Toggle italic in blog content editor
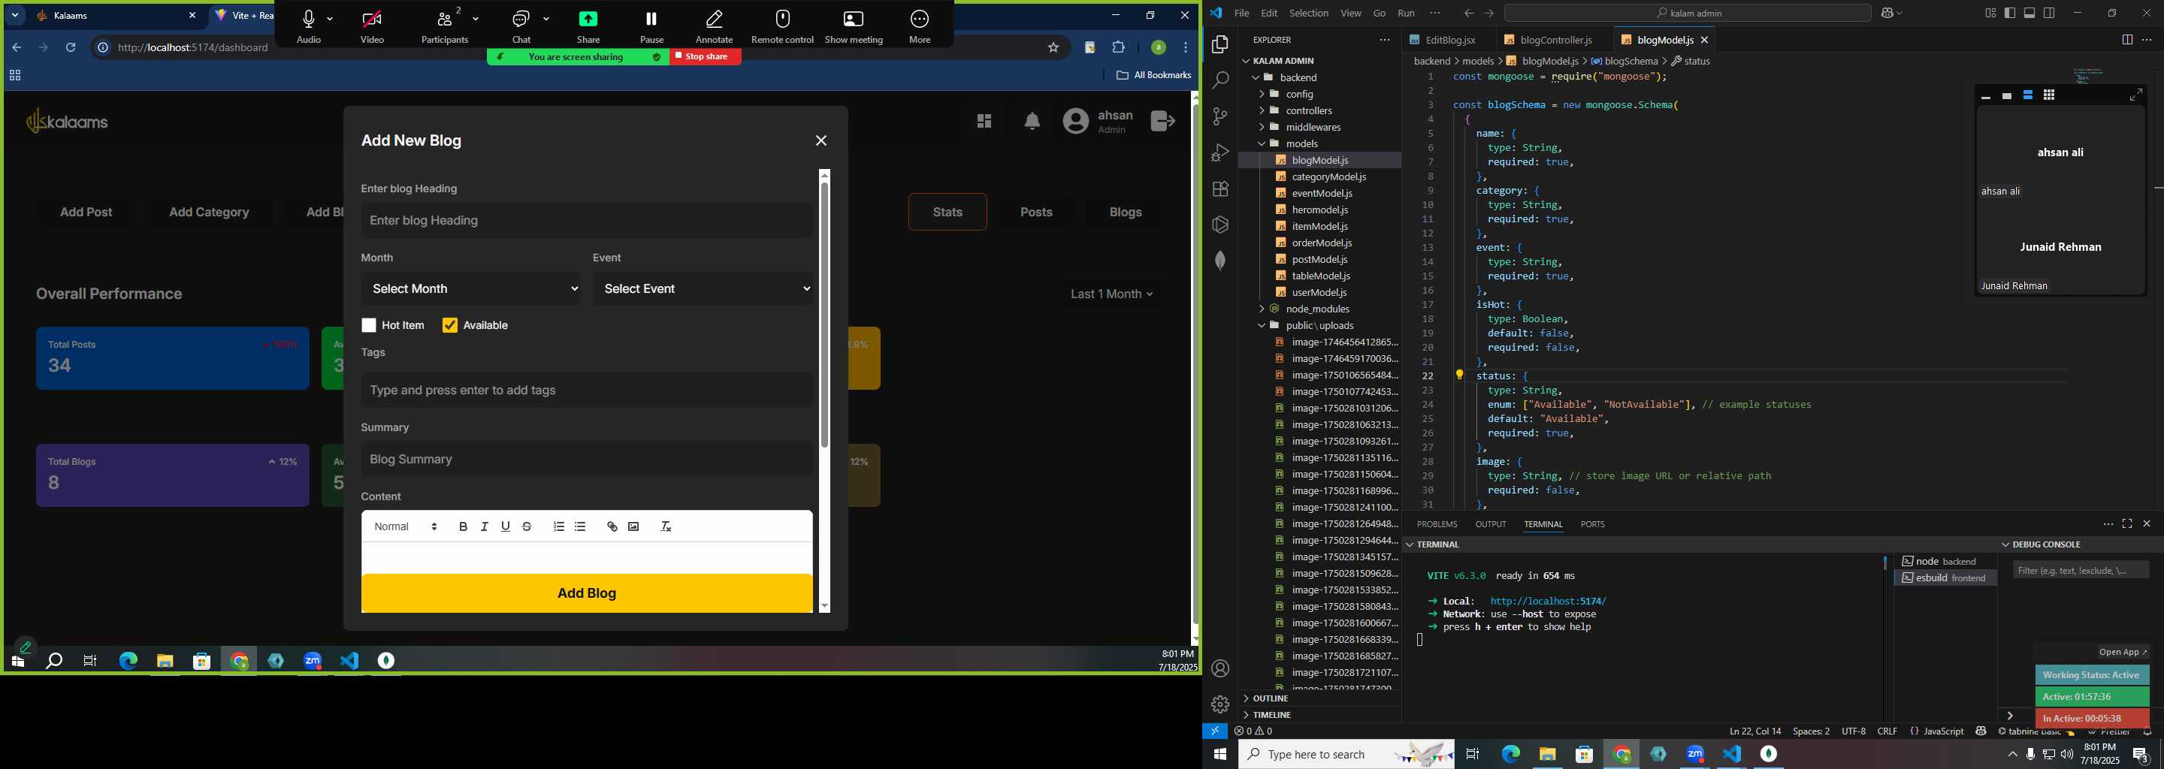Image resolution: width=2164 pixels, height=769 pixels. point(485,526)
